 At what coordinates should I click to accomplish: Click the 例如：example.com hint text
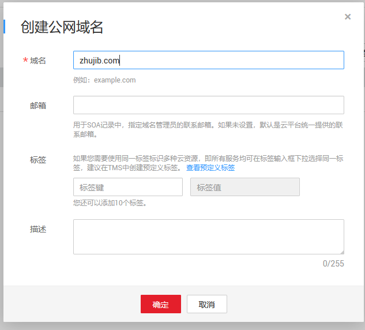104,80
